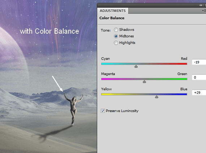Click the Cyan-Red value field showing -19
The height and width of the screenshot is (153, 206).
(199, 62)
